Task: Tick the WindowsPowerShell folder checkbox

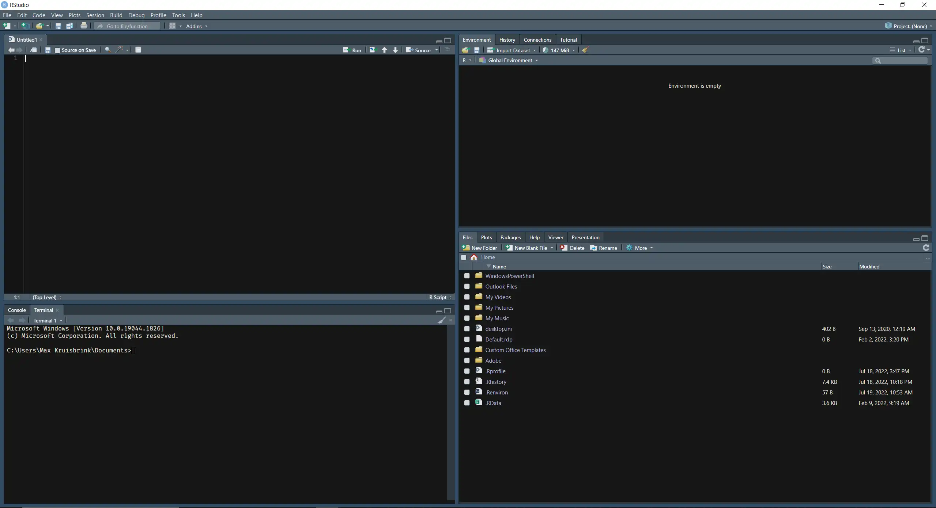Action: click(467, 276)
